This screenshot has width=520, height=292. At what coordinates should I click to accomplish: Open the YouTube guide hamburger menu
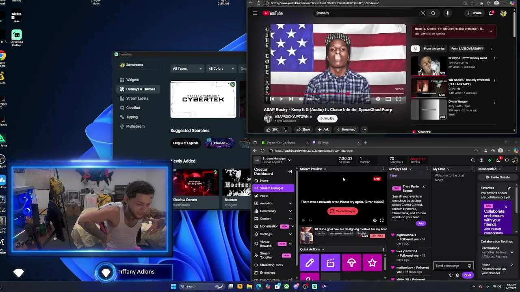click(255, 13)
